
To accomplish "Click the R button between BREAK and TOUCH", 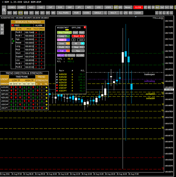I will pos(66,55).
